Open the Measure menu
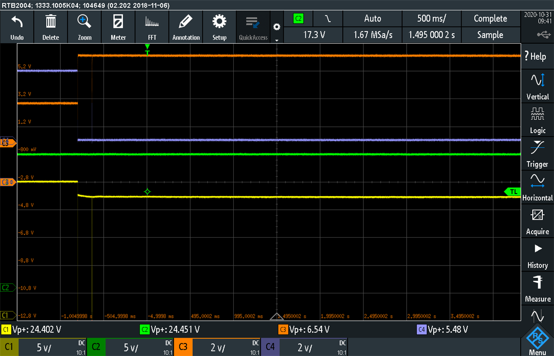This screenshot has height=356, width=554. (x=537, y=289)
